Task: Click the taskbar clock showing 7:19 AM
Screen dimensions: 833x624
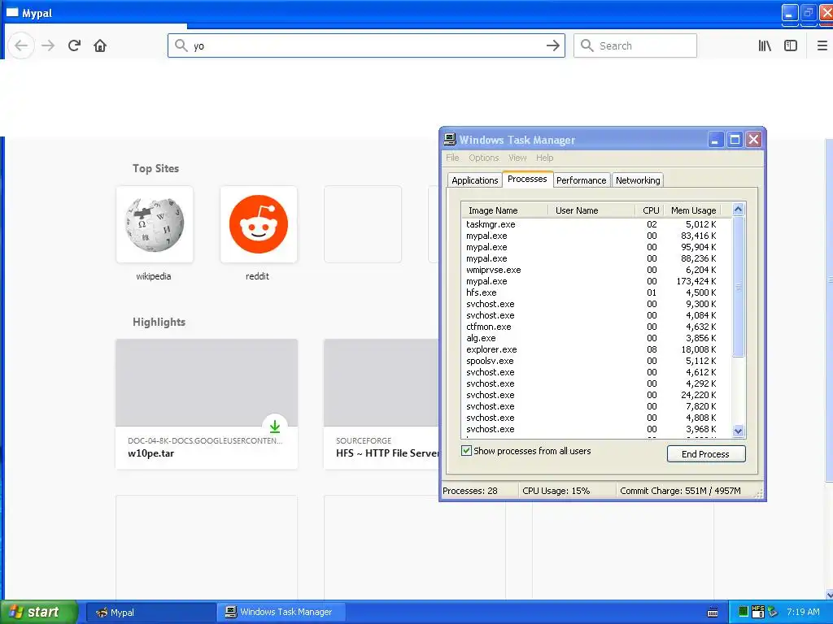Action: click(803, 612)
